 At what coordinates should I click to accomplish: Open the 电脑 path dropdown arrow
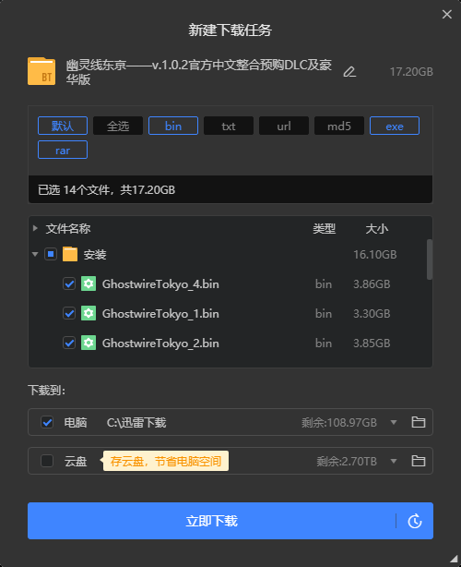point(394,422)
